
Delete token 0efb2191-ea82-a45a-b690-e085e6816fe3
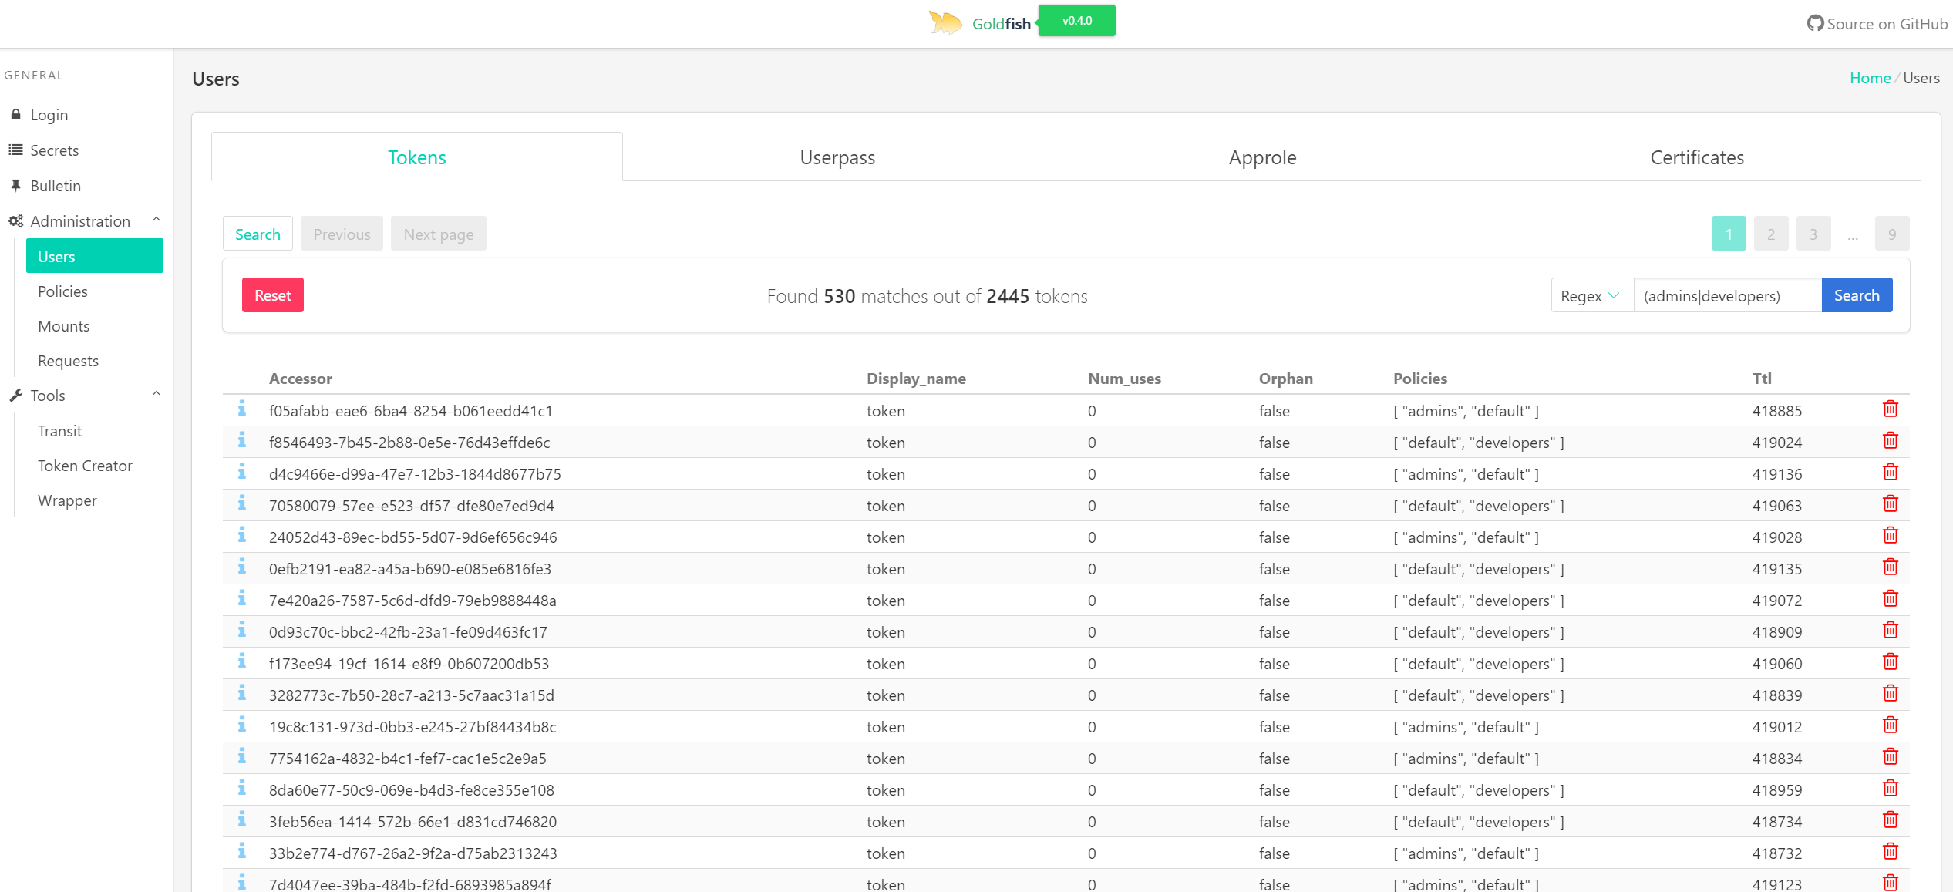click(1890, 567)
